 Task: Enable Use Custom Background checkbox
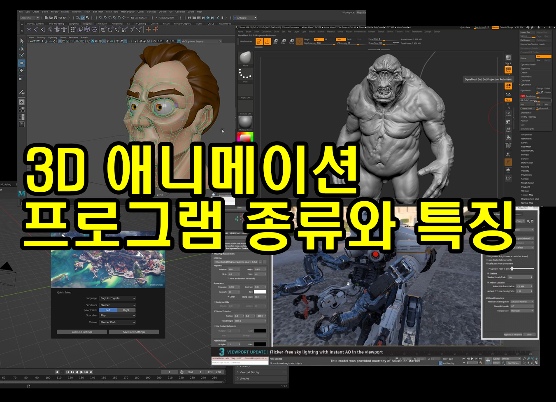pyautogui.click(x=215, y=326)
